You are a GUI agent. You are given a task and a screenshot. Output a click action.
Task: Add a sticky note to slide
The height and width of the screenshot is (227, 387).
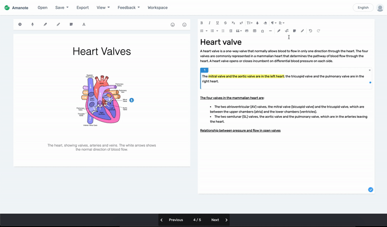[71, 24]
